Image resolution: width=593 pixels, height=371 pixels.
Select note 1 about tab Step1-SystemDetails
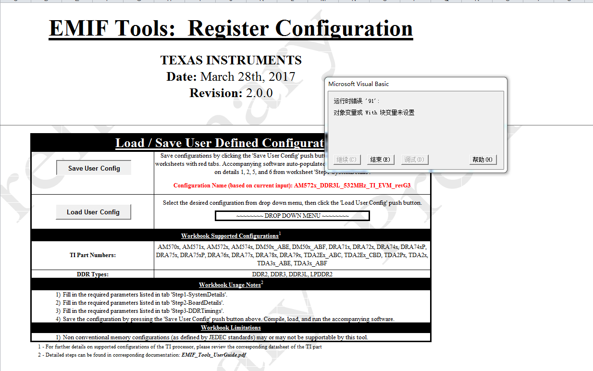pyautogui.click(x=141, y=295)
